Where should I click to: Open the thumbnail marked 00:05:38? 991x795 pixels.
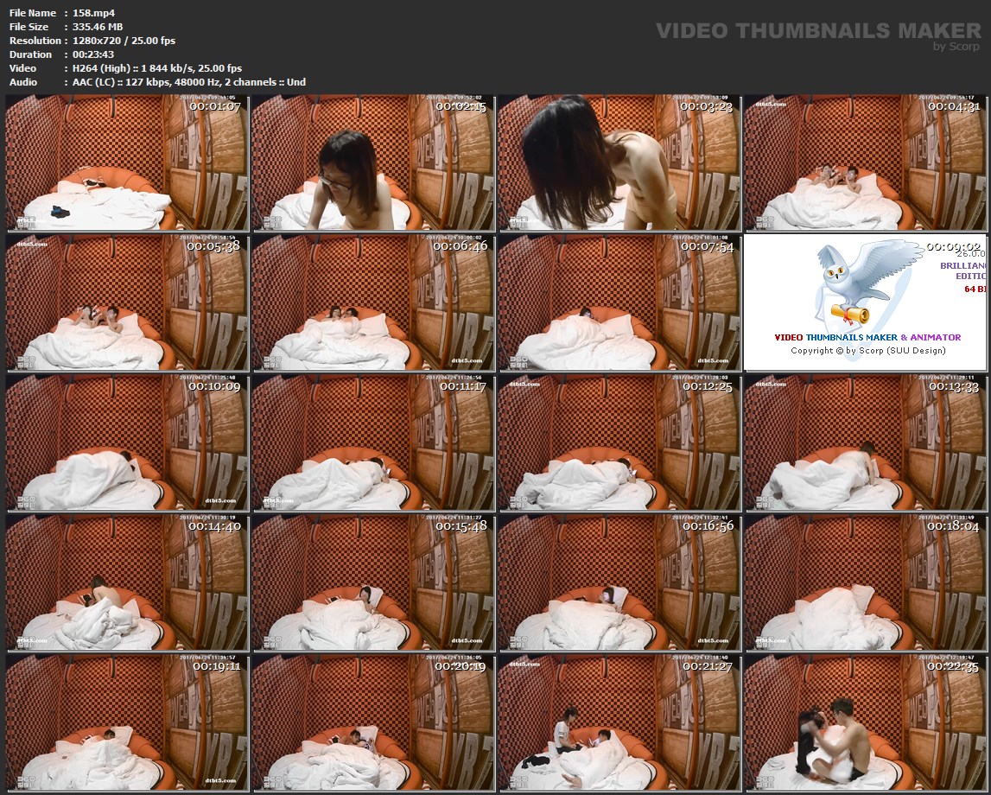(x=127, y=302)
